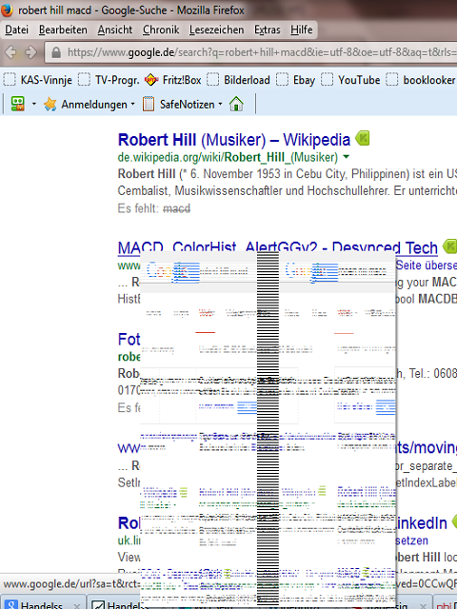Click the green house home icon
This screenshot has width=457, height=609.
coord(236,104)
